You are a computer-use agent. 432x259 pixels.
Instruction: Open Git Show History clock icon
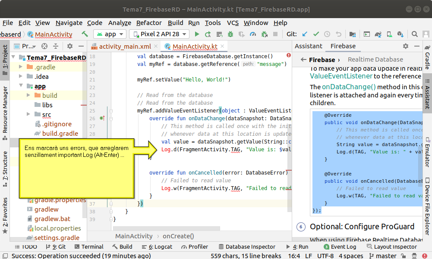[x=327, y=34]
